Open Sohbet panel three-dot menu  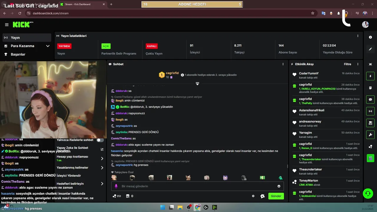click(x=283, y=64)
